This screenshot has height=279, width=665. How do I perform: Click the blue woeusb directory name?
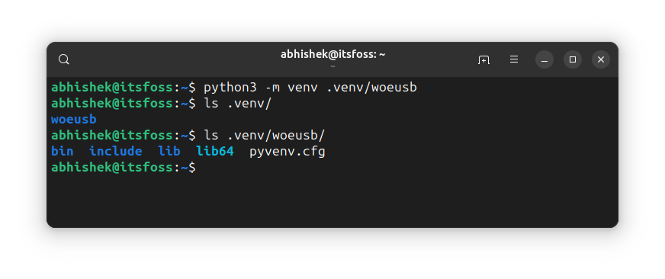click(74, 119)
